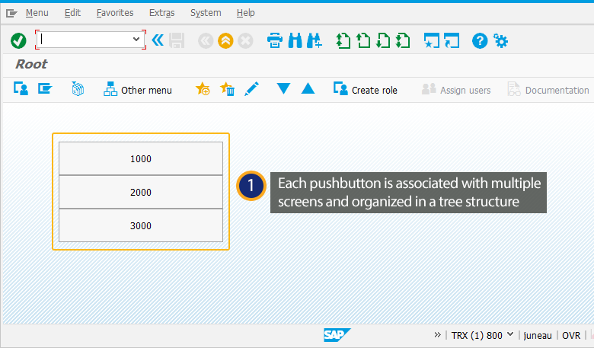Image resolution: width=594 pixels, height=348 pixels.
Task: Click Delete Favorites star-trash icon
Action: pyautogui.click(x=227, y=89)
